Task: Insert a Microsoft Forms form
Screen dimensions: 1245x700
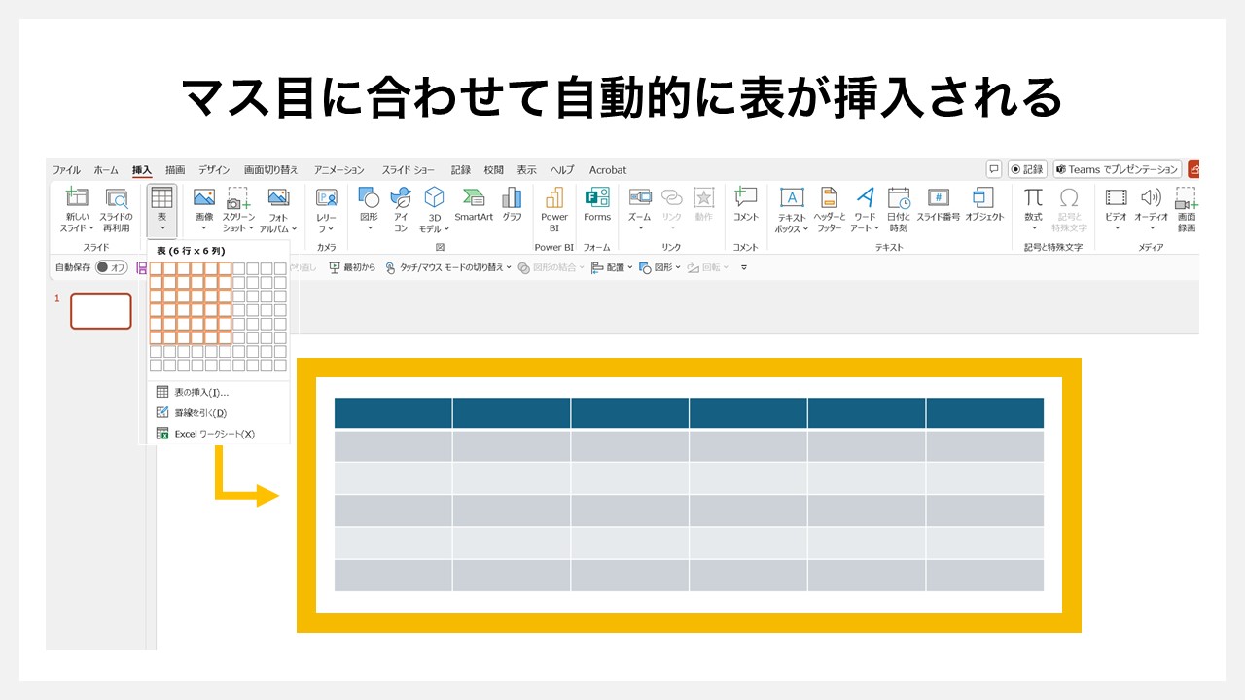Action: (x=596, y=207)
